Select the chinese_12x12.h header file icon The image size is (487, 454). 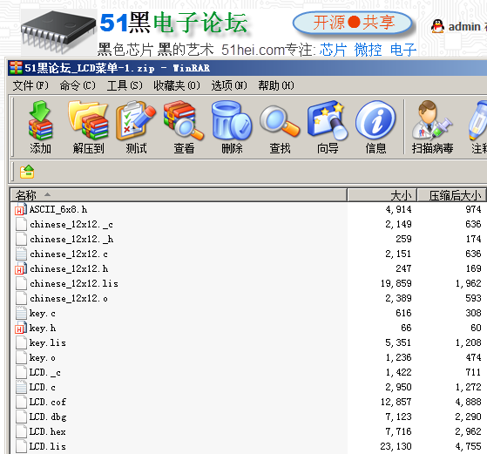point(21,268)
